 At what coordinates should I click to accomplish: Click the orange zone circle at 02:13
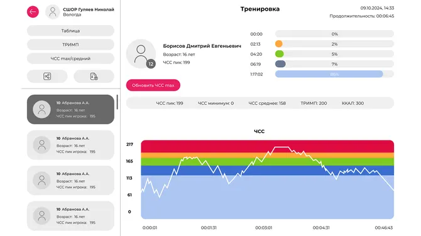(x=279, y=44)
